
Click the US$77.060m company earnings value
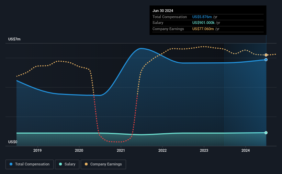(x=203, y=29)
